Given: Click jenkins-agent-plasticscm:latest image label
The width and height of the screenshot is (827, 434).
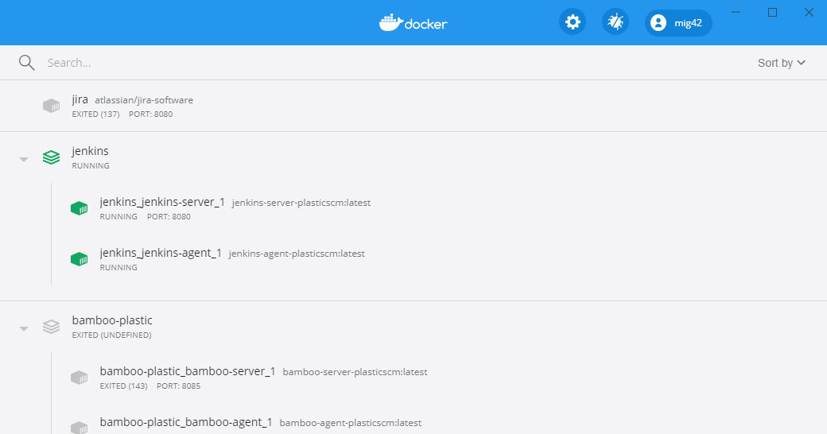Looking at the screenshot, I should 297,254.
